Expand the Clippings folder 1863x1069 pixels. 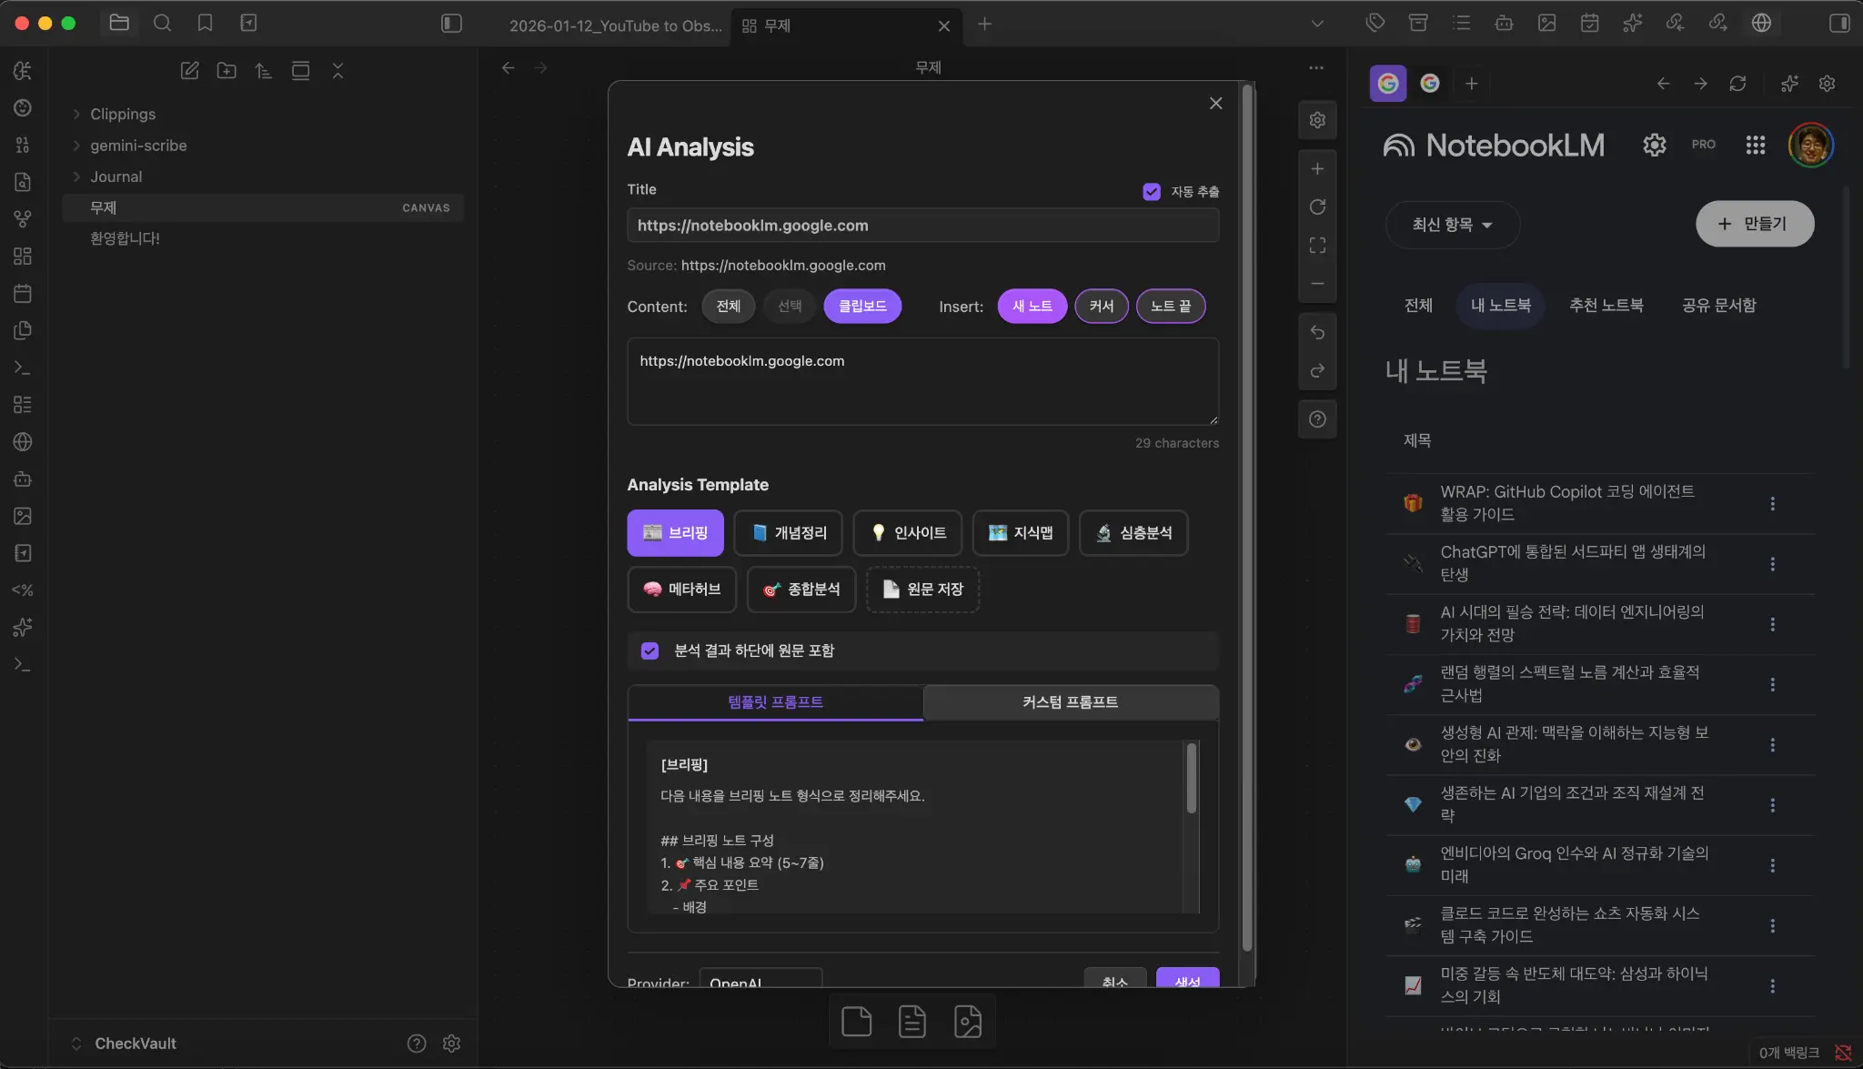[x=123, y=114]
